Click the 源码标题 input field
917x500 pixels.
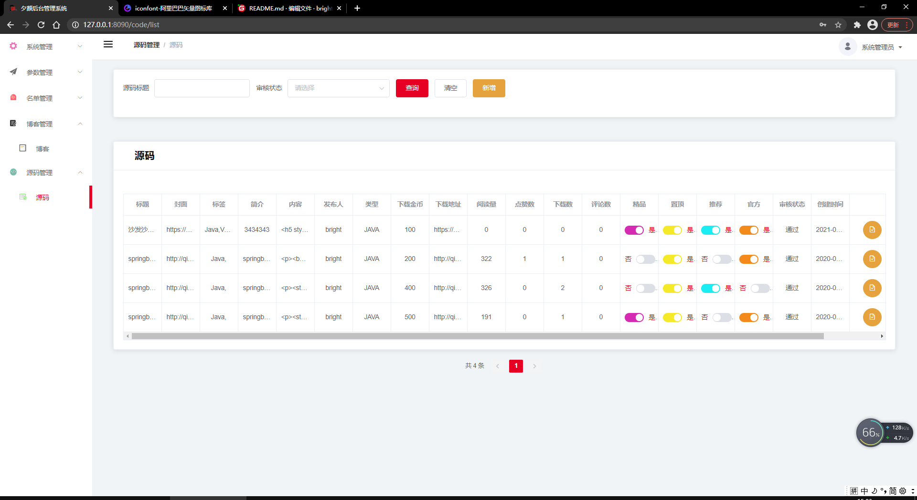tap(202, 88)
